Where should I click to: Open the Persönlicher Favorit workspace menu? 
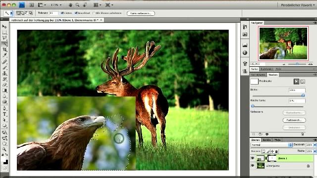(x=298, y=5)
